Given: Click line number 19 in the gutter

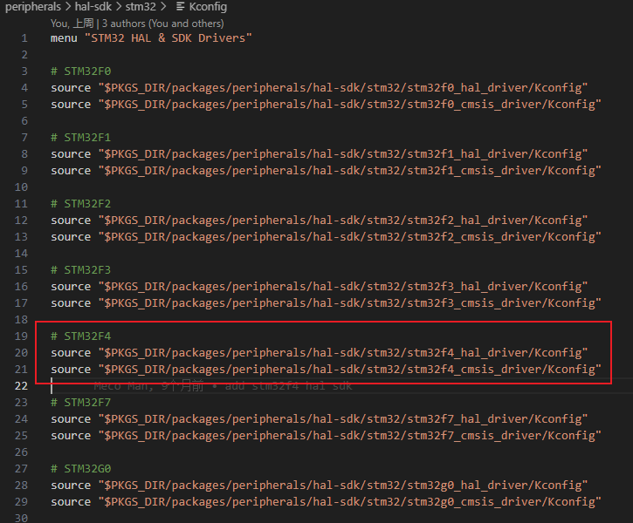Looking at the screenshot, I should [21, 336].
